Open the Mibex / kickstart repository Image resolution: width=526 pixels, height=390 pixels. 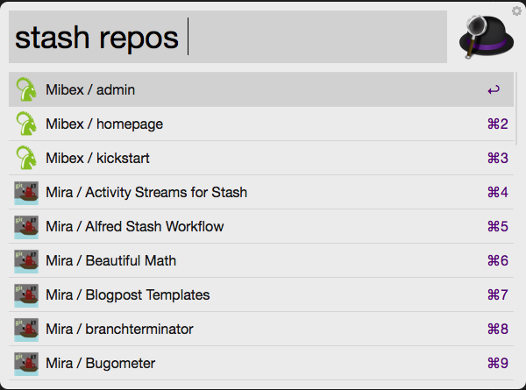click(97, 159)
